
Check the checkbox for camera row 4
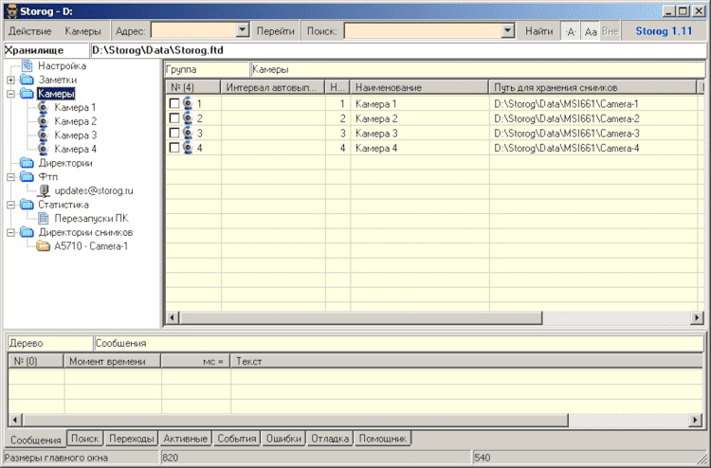174,148
